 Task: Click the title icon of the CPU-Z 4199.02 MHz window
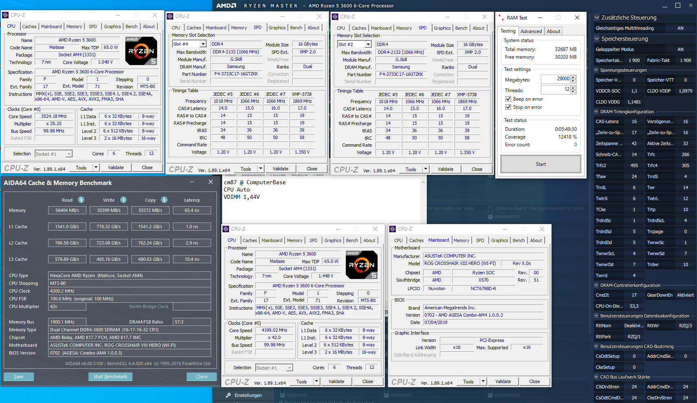[x=226, y=229]
